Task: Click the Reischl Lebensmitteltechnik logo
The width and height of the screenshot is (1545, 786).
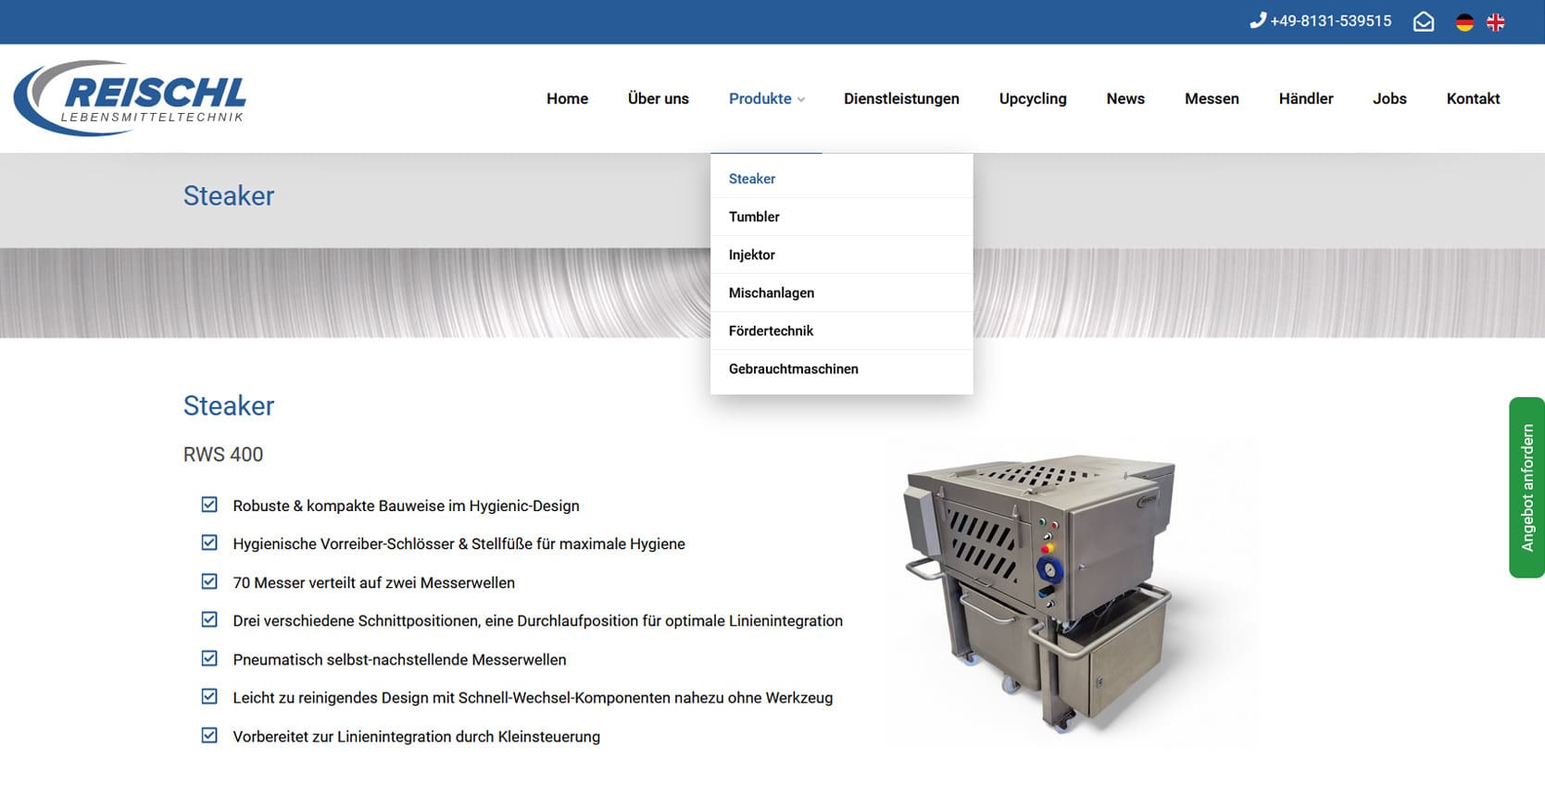Action: [131, 98]
